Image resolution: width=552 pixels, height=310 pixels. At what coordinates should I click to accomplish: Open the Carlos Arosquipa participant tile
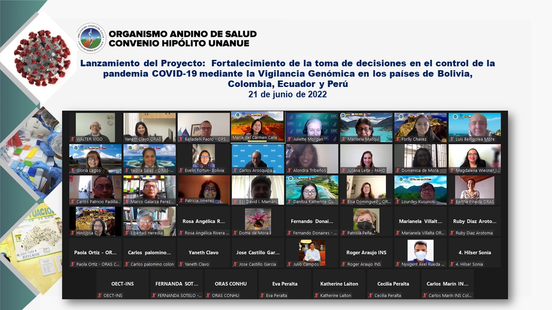pyautogui.click(x=257, y=157)
